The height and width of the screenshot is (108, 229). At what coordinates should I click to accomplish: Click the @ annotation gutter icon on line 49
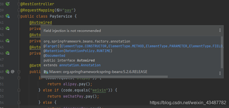pos(13,72)
